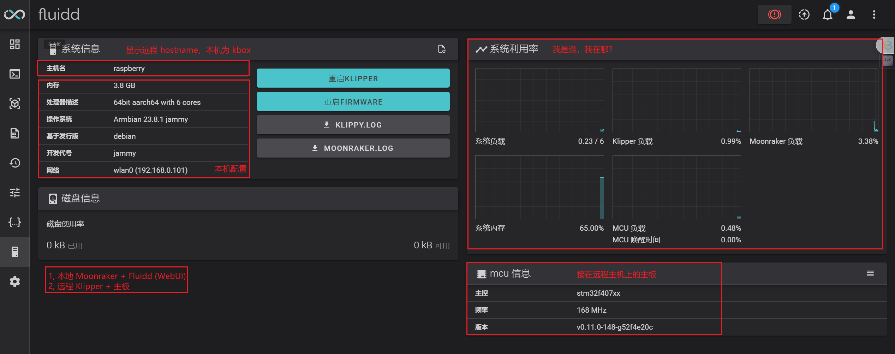This screenshot has height=354, width=895.
Task: Open the tune sliders icon in sidebar
Action: coord(14,193)
